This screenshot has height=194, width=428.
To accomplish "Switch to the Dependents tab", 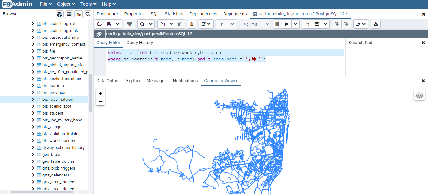I will 235,14.
